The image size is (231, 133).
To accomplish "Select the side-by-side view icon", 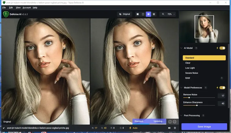I will coord(148,14).
